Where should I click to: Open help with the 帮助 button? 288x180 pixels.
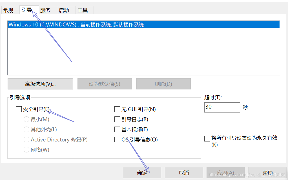pyautogui.click(x=268, y=173)
